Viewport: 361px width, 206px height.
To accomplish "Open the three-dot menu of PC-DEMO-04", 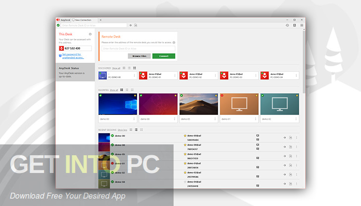I will pyautogui.click(x=296, y=75).
